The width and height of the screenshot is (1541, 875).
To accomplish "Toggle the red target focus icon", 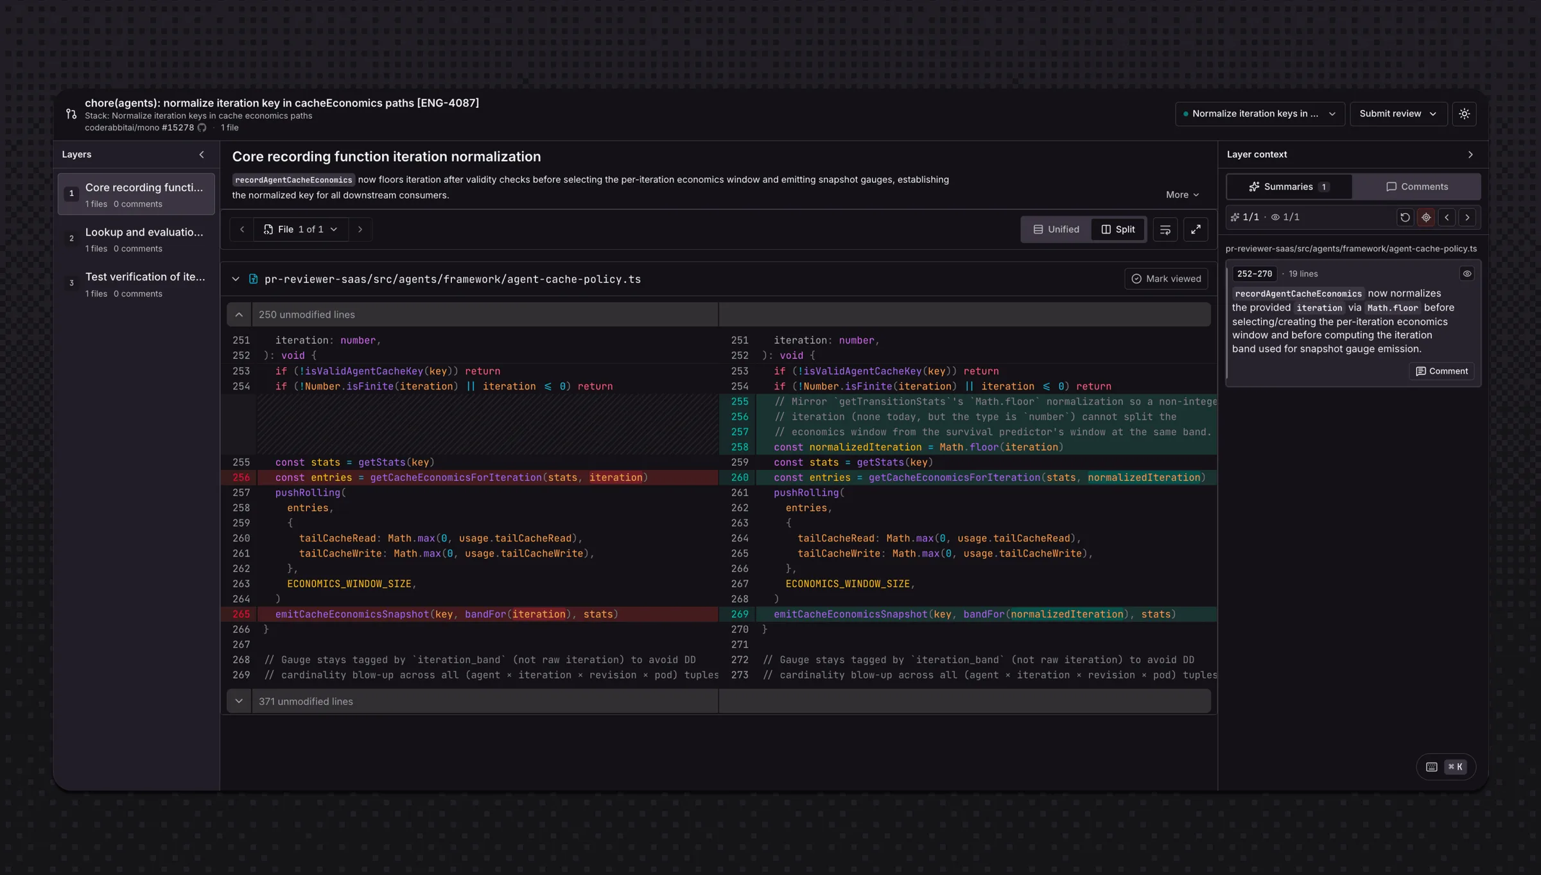I will coord(1426,218).
